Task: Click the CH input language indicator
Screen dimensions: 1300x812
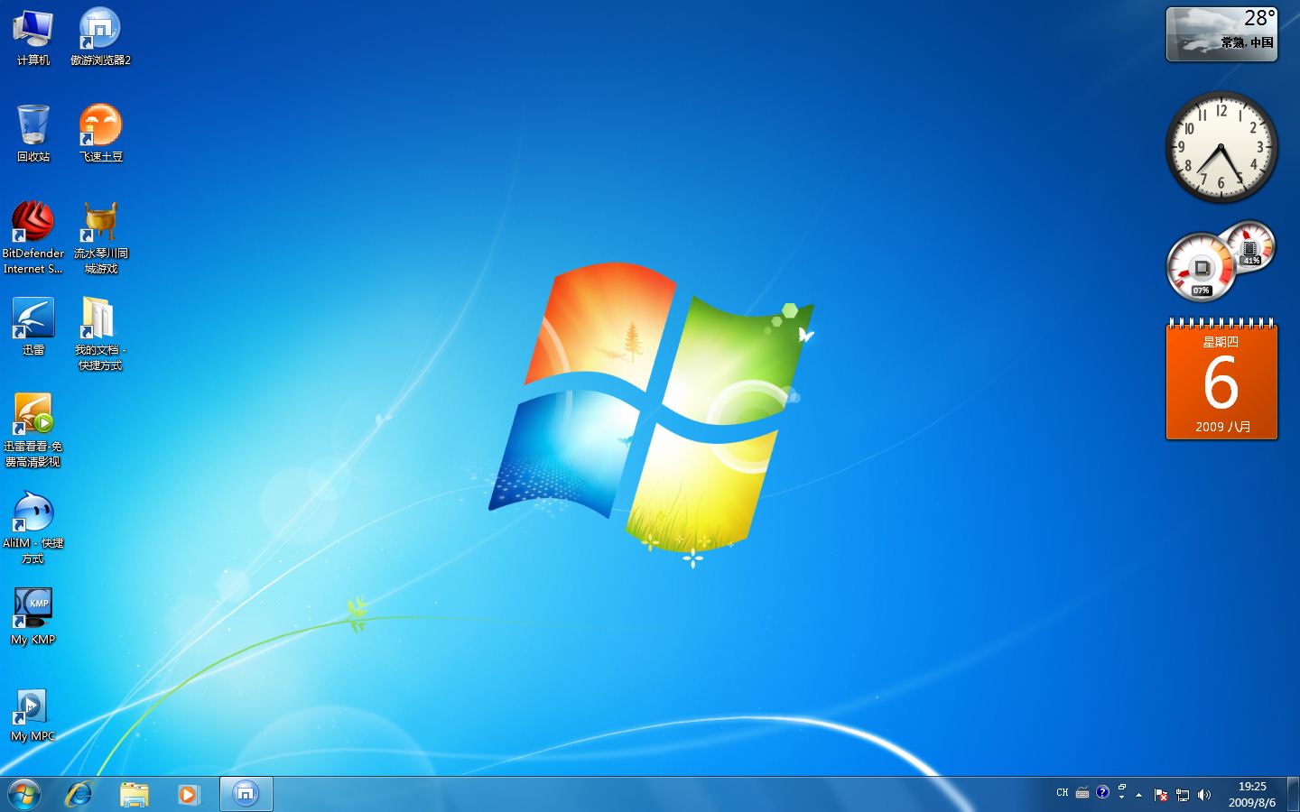Action: tap(1063, 793)
